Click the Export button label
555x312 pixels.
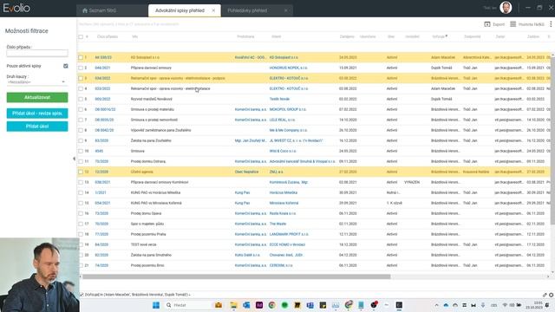tap(499, 24)
